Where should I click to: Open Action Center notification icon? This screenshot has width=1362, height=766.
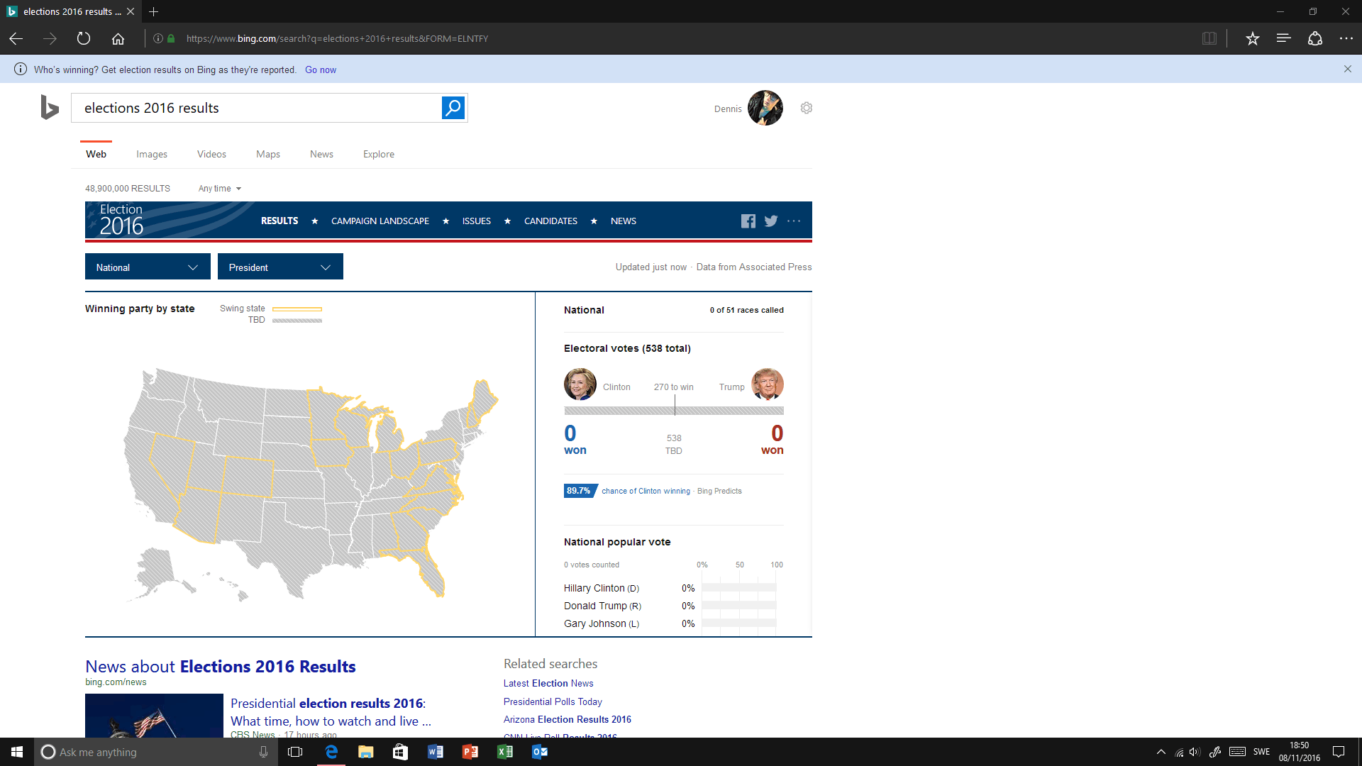click(1339, 752)
